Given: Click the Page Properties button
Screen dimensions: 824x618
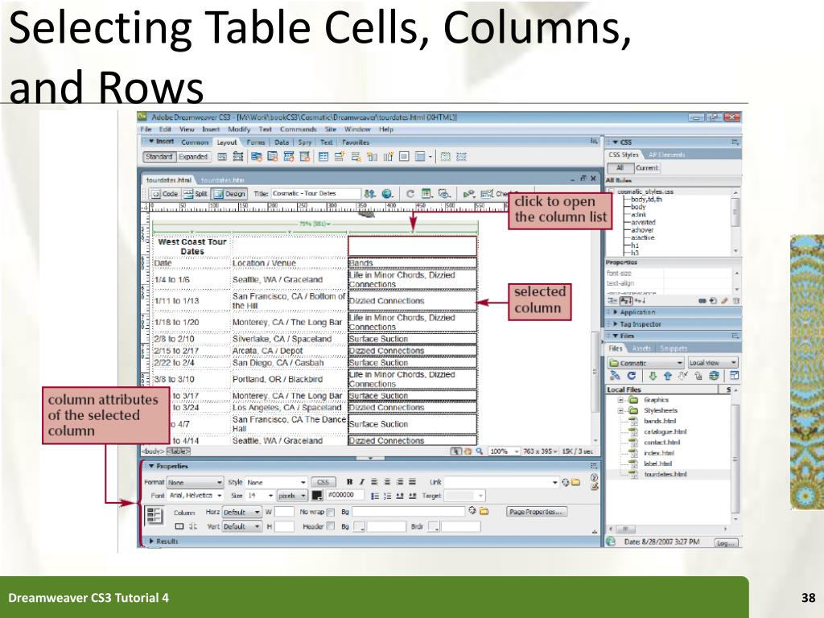Looking at the screenshot, I should [537, 512].
